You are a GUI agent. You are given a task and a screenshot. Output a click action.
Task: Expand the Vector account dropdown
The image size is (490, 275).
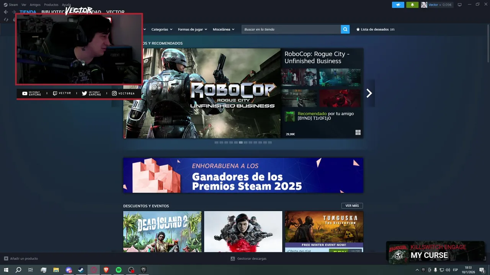pyautogui.click(x=440, y=5)
